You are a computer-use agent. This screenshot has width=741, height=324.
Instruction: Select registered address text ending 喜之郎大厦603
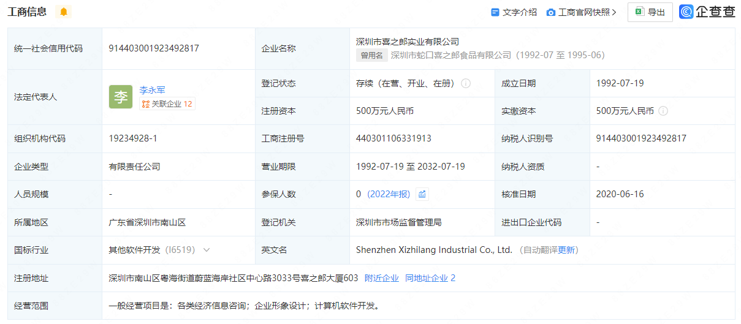234,278
